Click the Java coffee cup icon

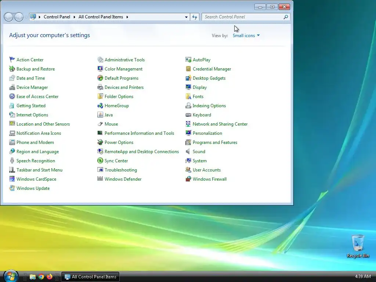(x=100, y=115)
